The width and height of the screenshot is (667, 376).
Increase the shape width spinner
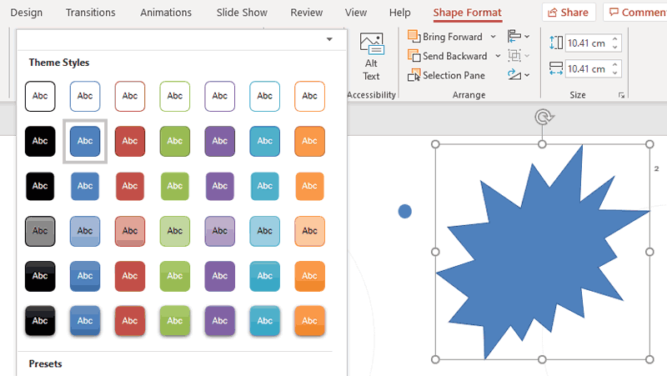(615, 65)
